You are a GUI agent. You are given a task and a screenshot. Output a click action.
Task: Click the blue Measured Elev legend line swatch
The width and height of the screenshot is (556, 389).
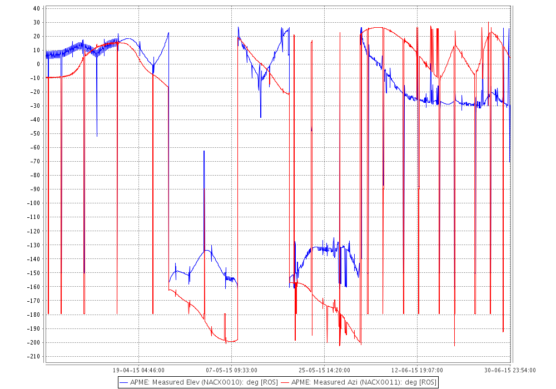(x=124, y=383)
